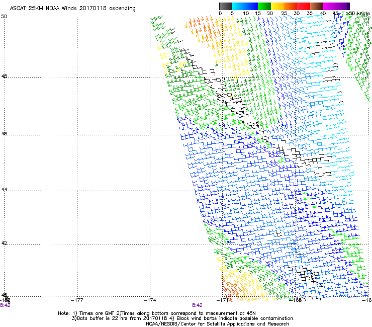The image size is (372, 327).
Task: Click the '3)Data buffer is 22 hrs' note line
Action: (x=182, y=318)
